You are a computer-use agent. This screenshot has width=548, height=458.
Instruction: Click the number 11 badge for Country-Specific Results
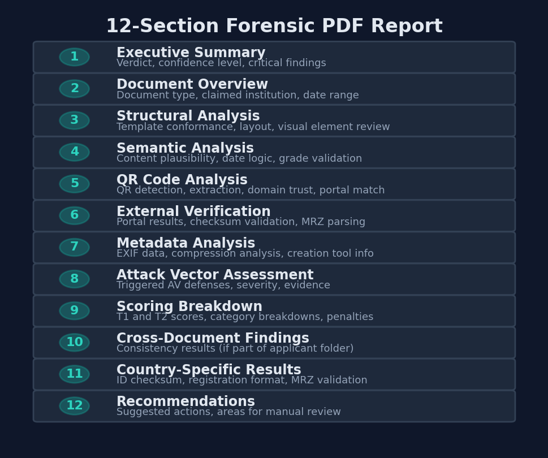tap(74, 374)
